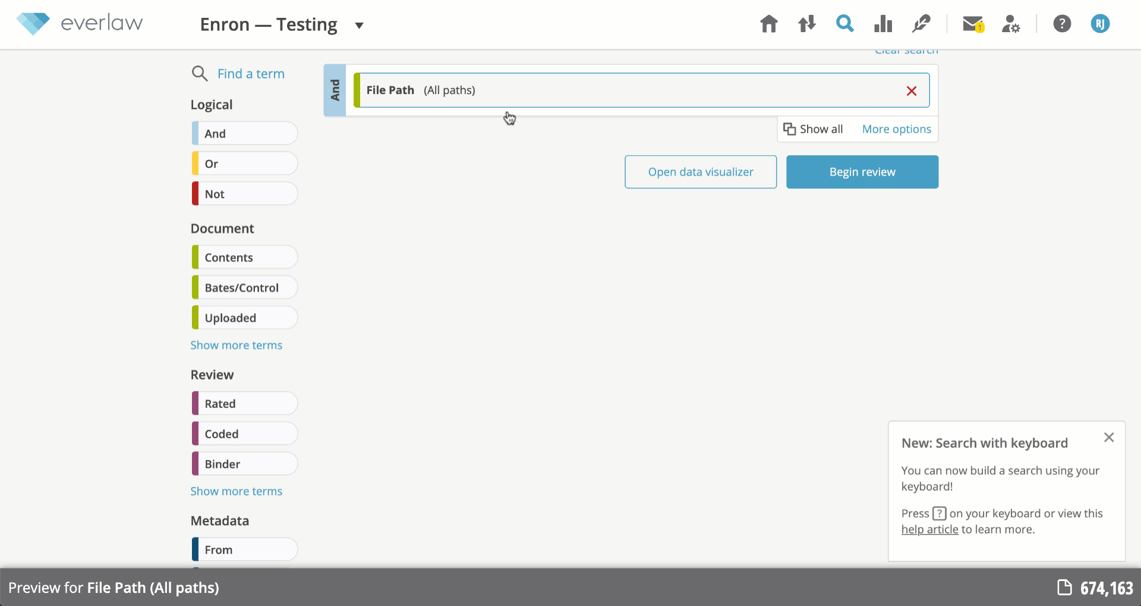Click the 674,163 document count

(x=1107, y=588)
